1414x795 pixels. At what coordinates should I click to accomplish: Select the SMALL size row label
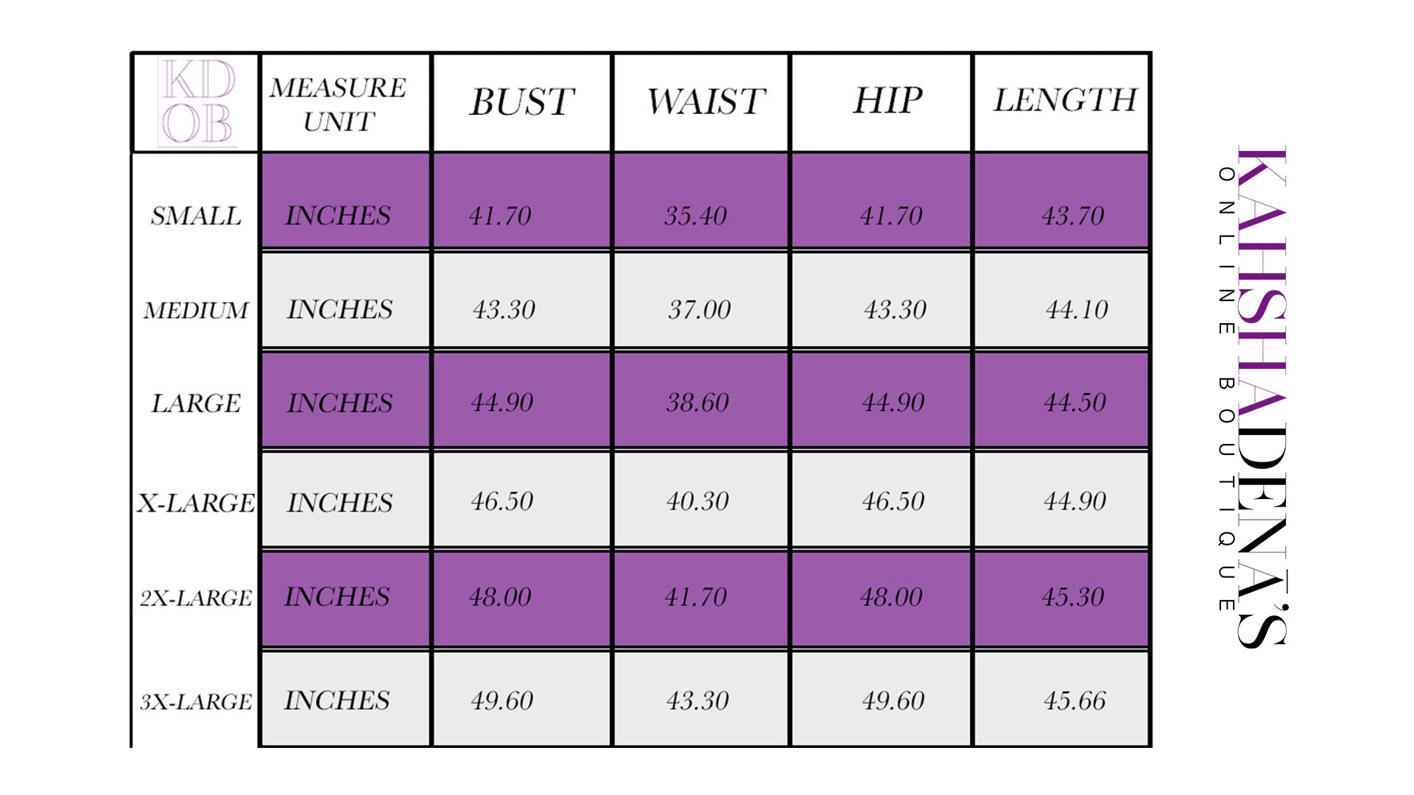point(196,216)
